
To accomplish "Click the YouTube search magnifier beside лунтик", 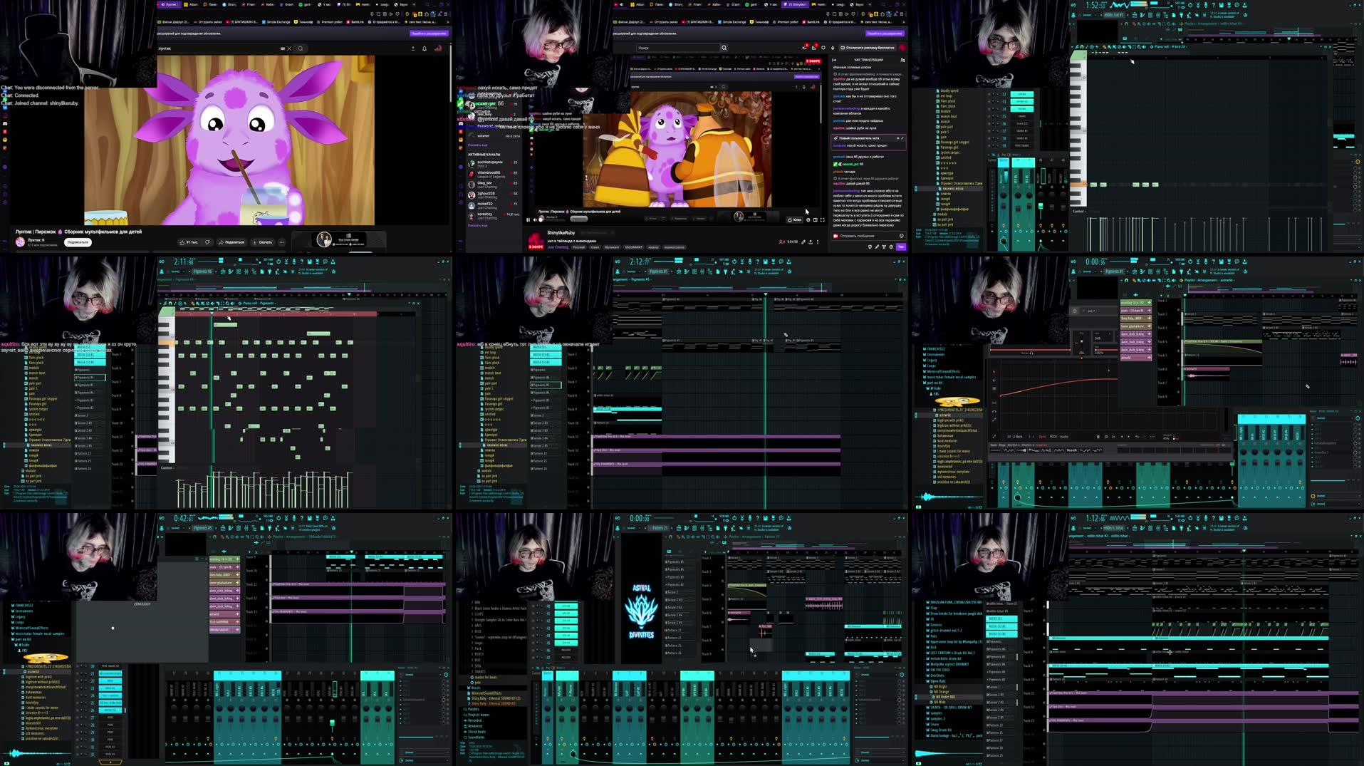I will point(301,48).
